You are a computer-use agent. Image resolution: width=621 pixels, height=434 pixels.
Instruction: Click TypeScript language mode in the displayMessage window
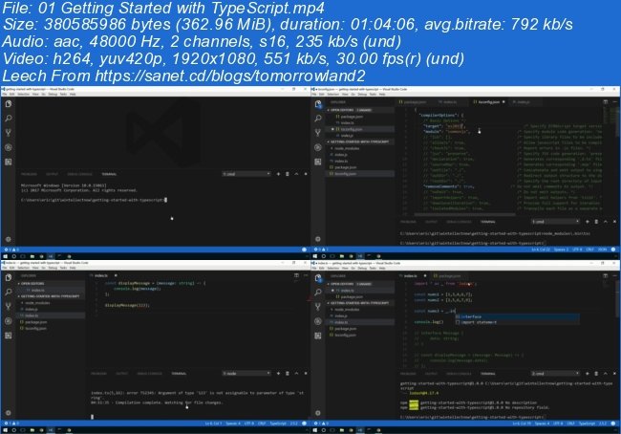point(278,423)
